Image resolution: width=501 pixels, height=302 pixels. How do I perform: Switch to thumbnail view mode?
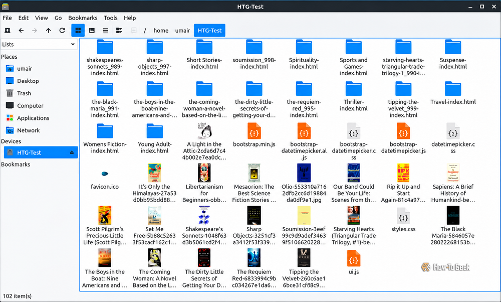[92, 31]
